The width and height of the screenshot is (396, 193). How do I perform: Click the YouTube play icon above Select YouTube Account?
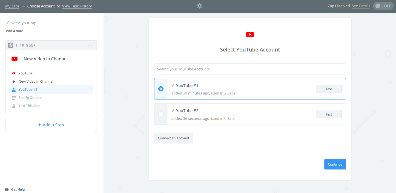click(x=250, y=34)
